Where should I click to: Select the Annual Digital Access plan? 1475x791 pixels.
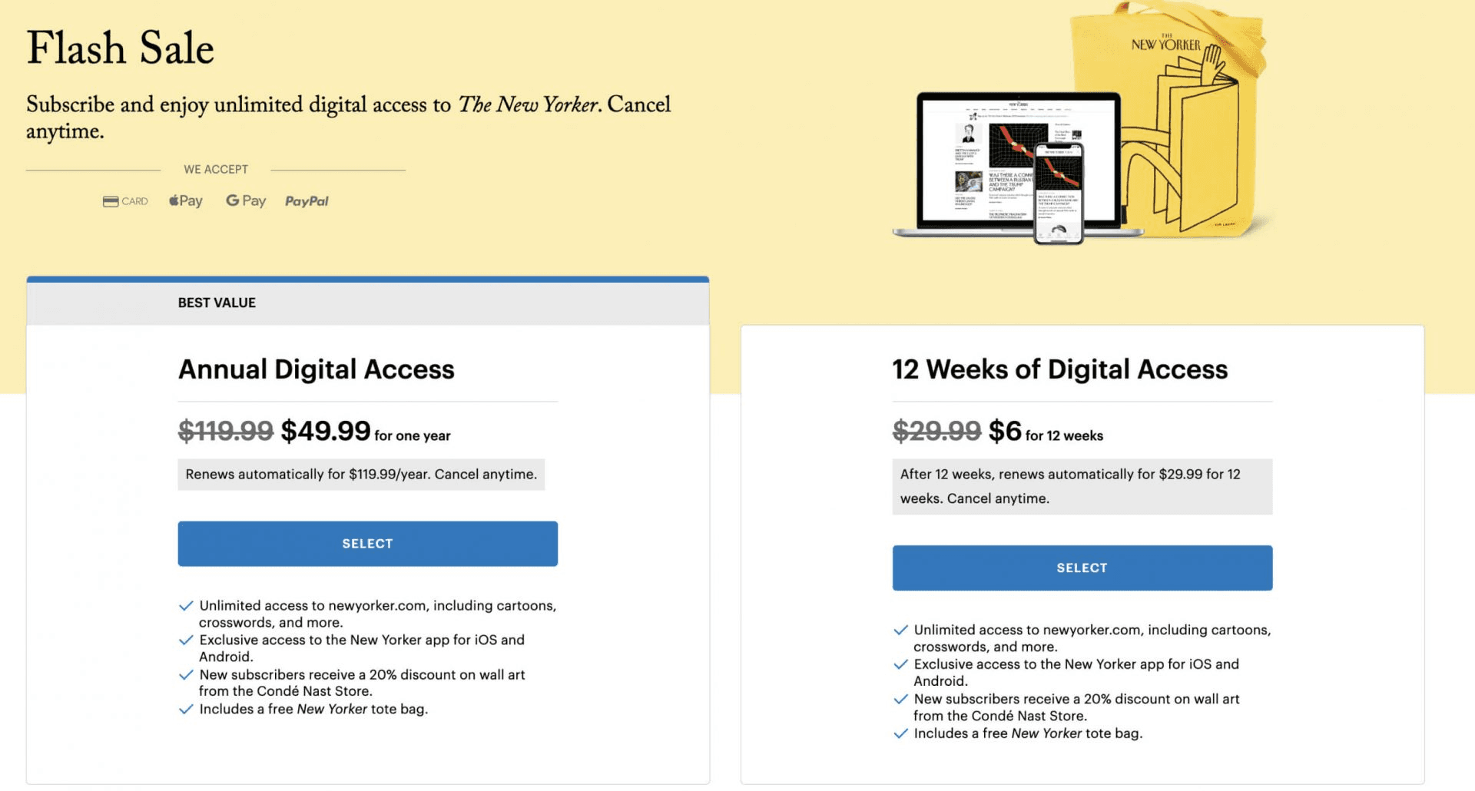point(367,543)
